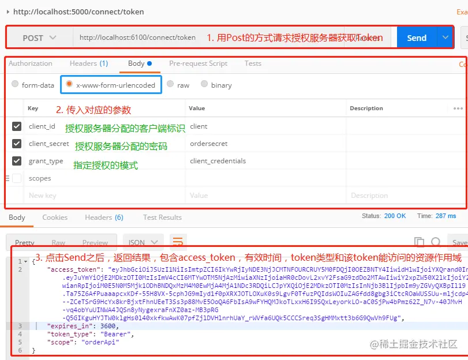Toggle the wrap lines icon
The image size is (468, 360).
(x=178, y=242)
